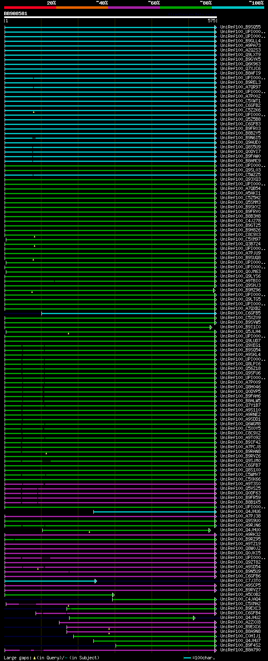
Task: Click label UniRef100_Q4JHU2
Action: click(x=240, y=617)
